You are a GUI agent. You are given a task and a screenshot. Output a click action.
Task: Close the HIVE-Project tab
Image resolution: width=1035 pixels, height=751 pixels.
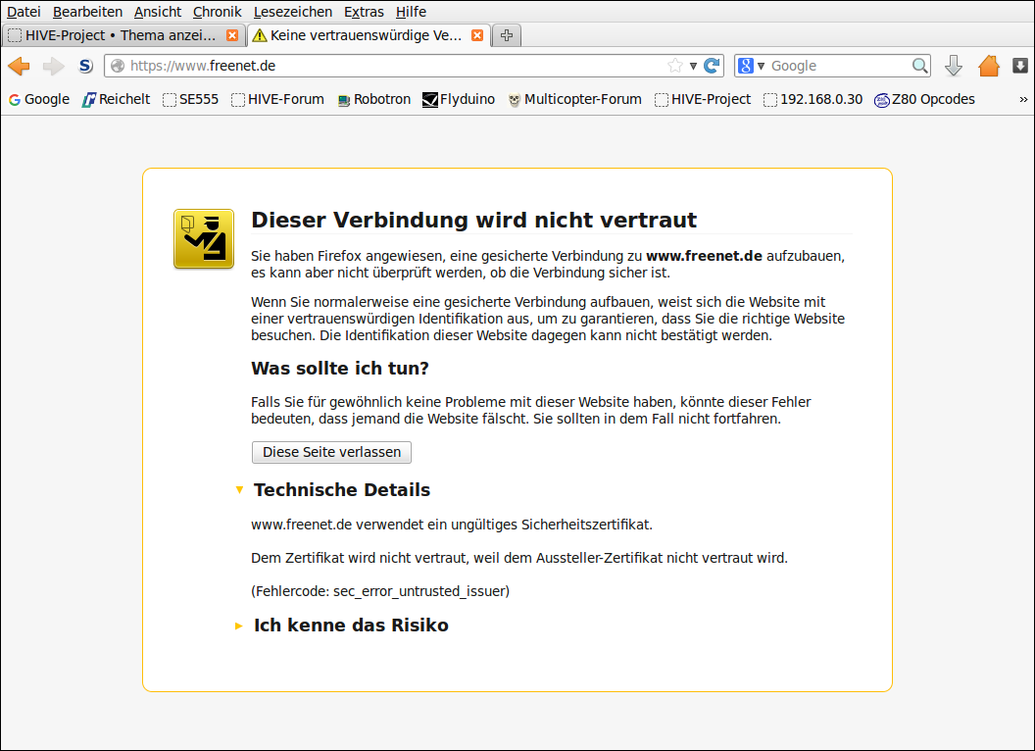click(232, 35)
